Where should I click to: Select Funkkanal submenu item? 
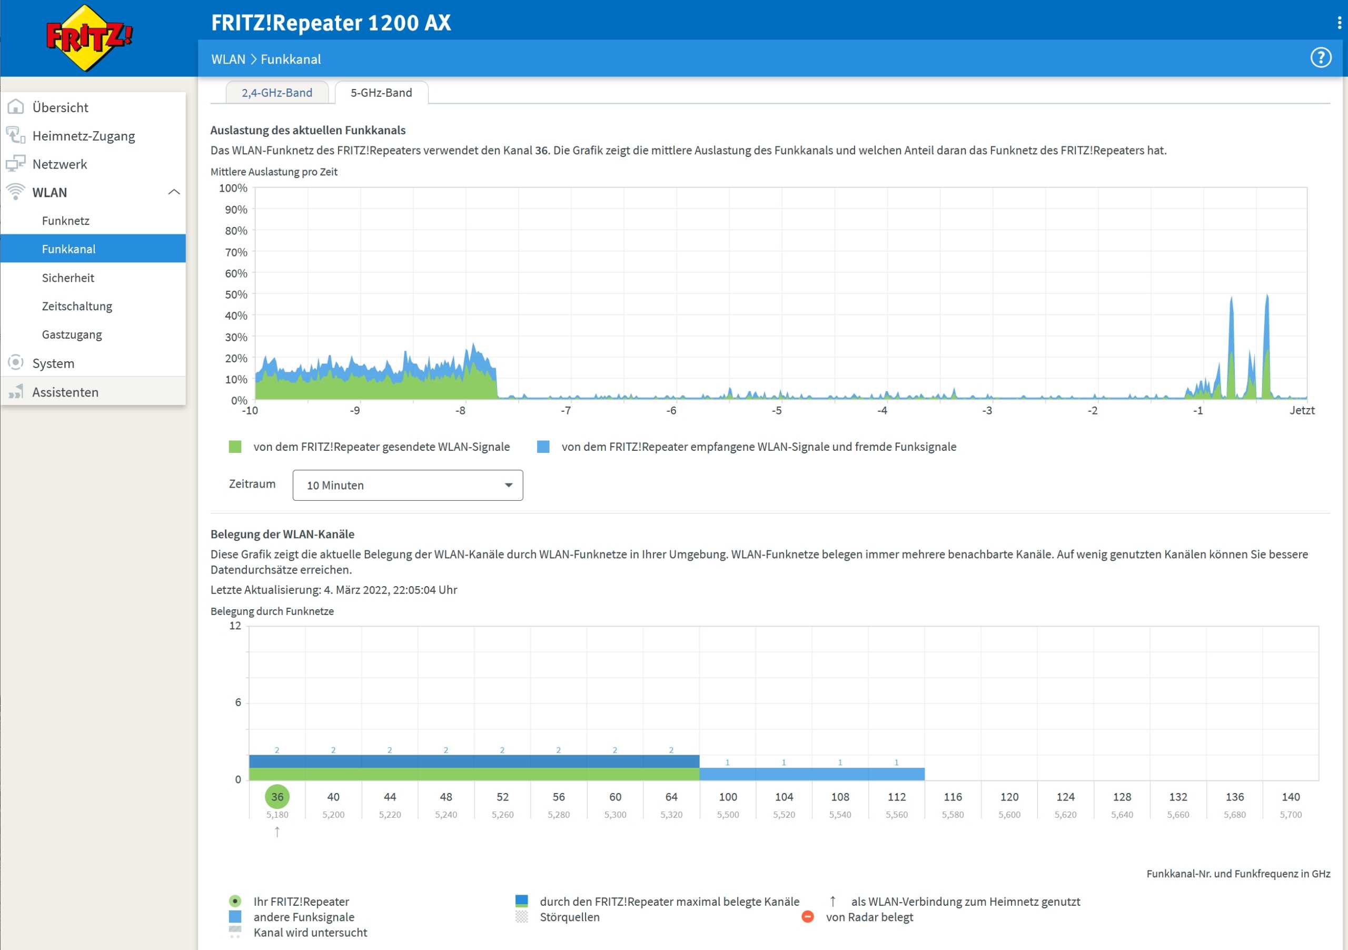click(x=93, y=249)
